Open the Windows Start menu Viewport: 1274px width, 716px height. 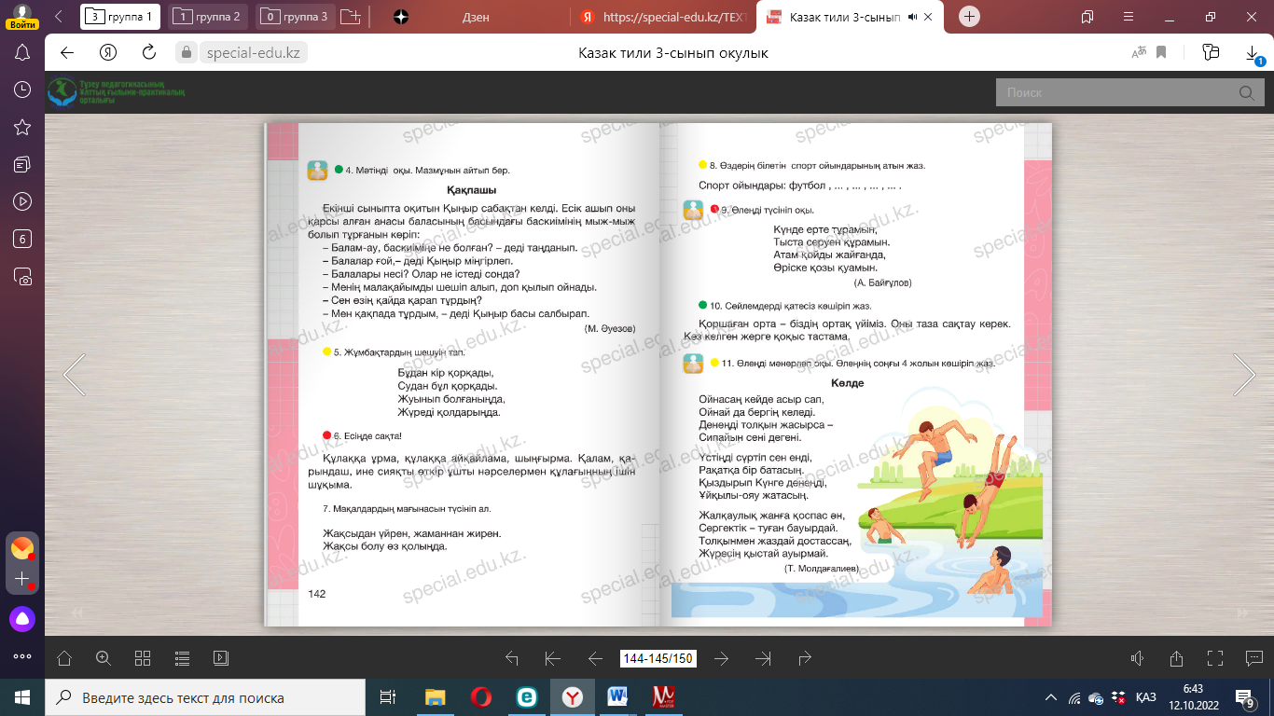(22, 697)
